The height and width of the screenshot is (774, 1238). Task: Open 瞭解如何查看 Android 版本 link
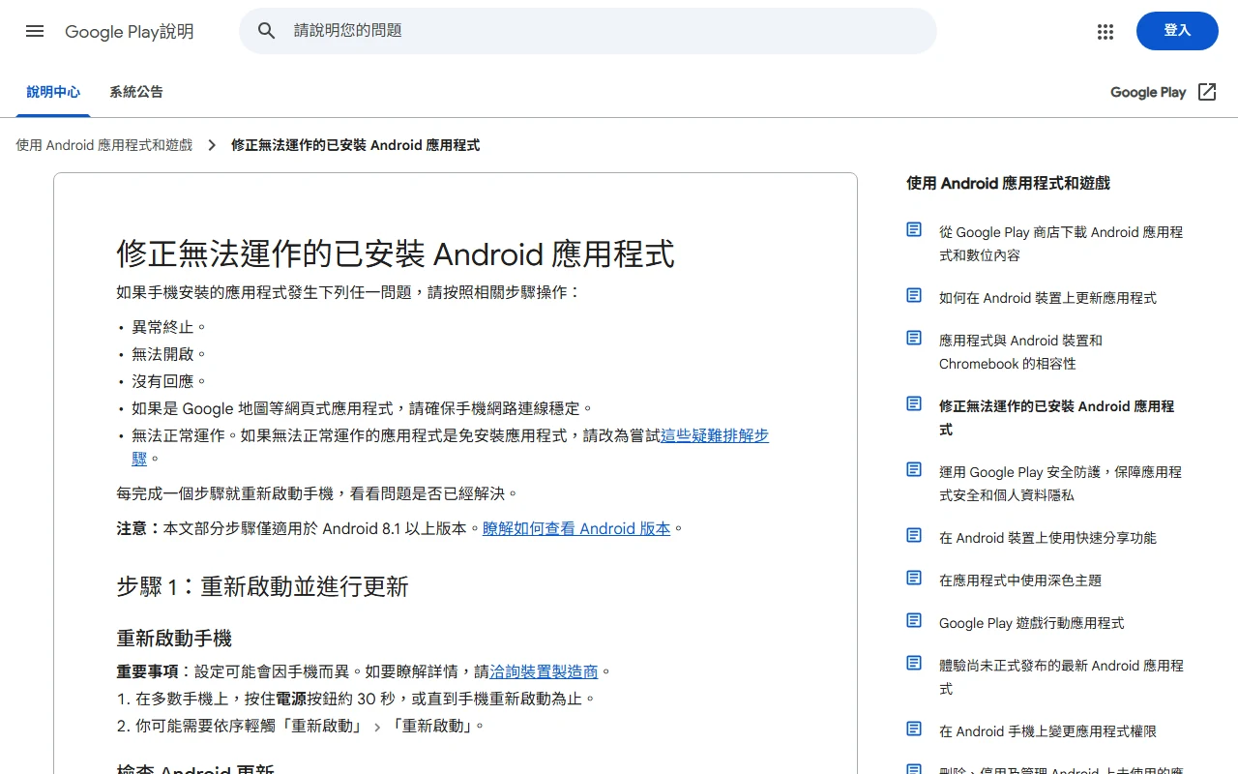pyautogui.click(x=576, y=528)
